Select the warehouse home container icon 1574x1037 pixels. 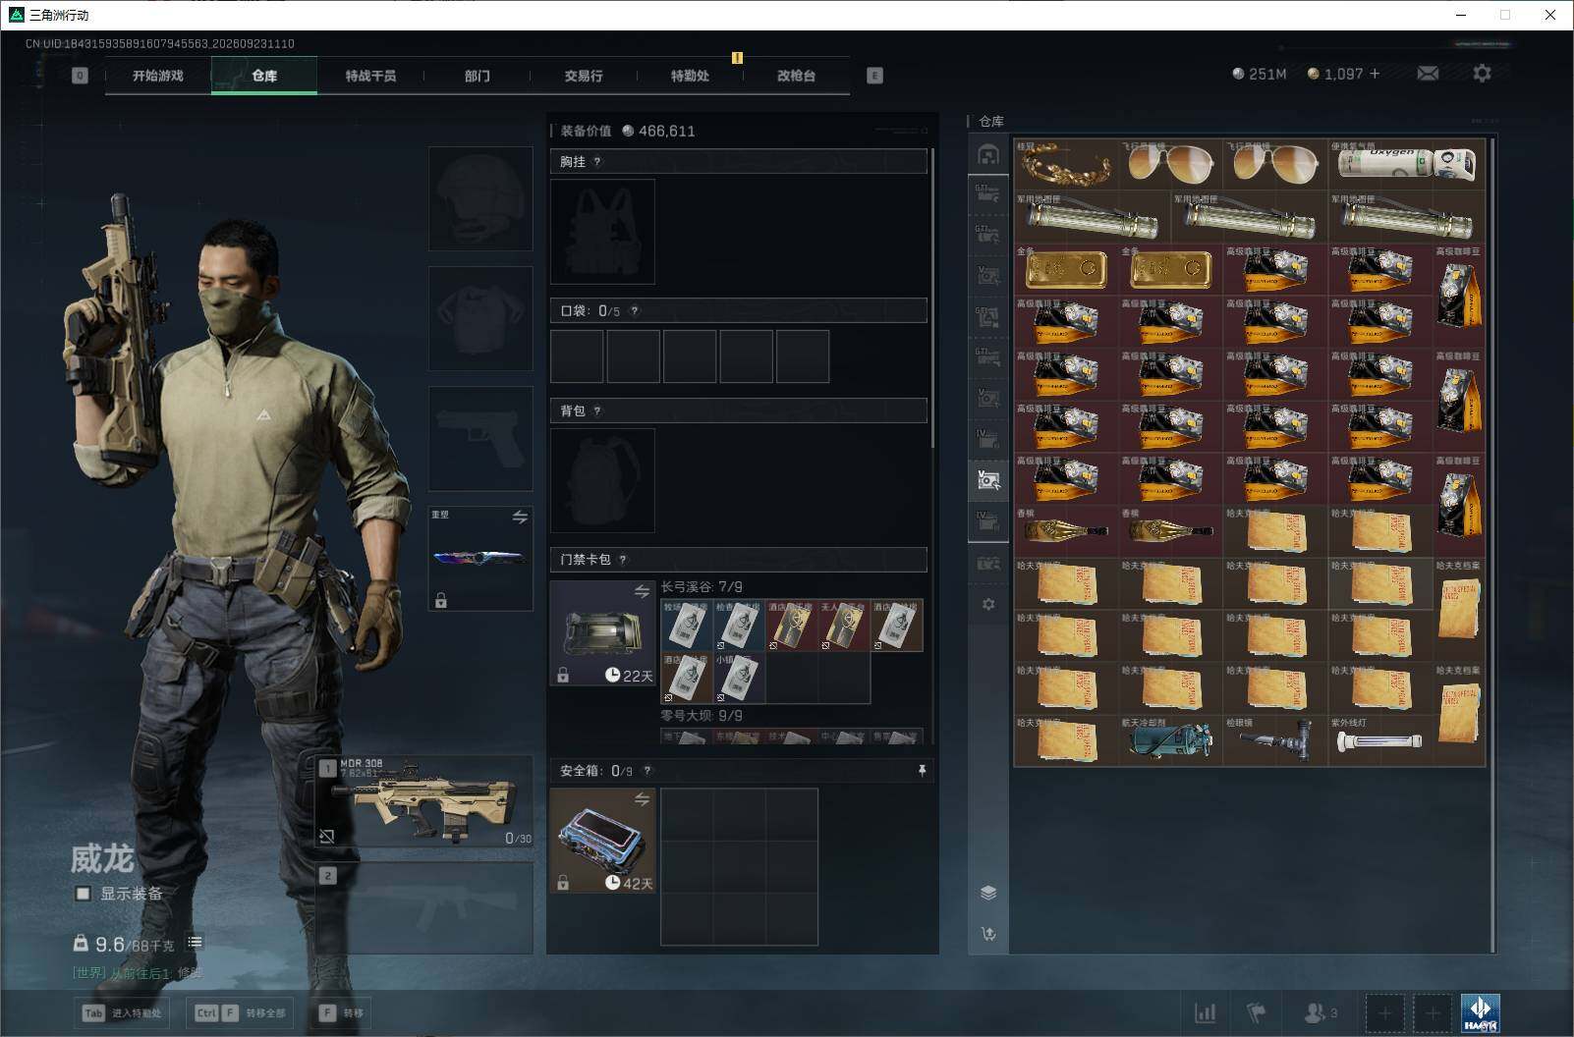pos(988,155)
